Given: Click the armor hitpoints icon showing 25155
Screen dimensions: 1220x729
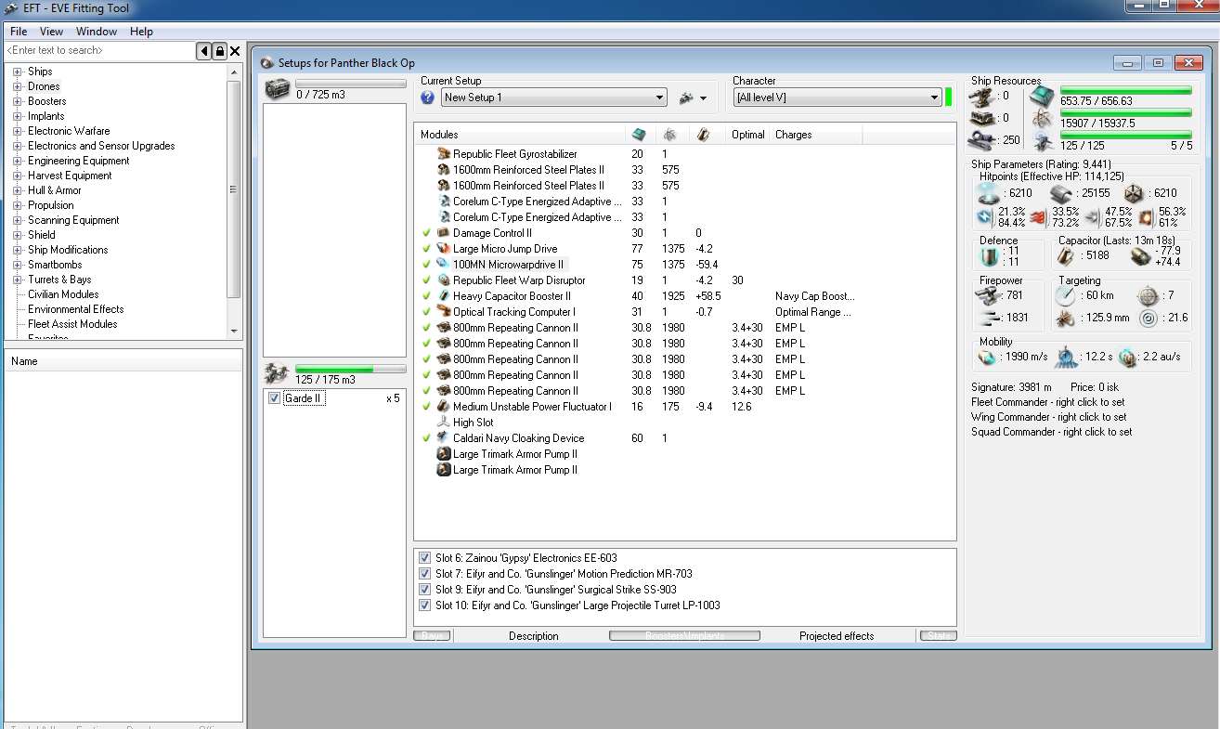Looking at the screenshot, I should [1061, 193].
